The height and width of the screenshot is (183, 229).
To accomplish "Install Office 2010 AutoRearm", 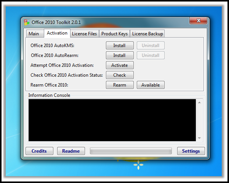I will pos(120,55).
